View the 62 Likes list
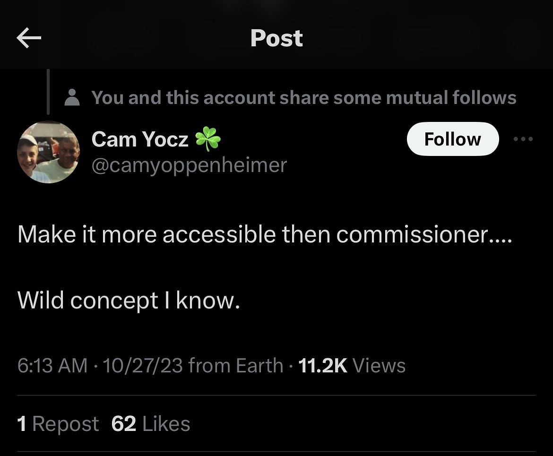This screenshot has height=456, width=553. point(151,424)
